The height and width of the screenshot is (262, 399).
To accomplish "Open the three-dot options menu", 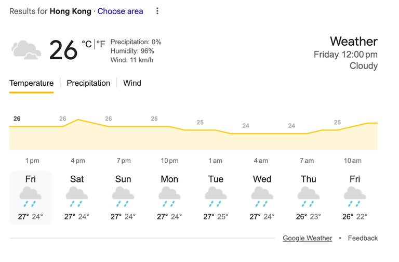I will (157, 11).
